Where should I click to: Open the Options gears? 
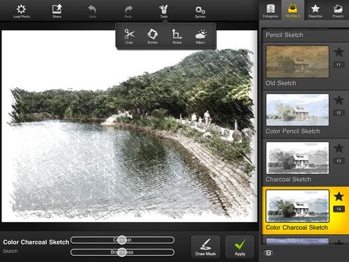(200, 11)
